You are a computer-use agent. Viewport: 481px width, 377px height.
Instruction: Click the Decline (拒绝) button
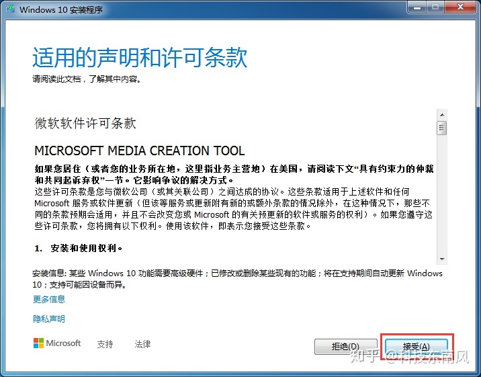coord(346,347)
